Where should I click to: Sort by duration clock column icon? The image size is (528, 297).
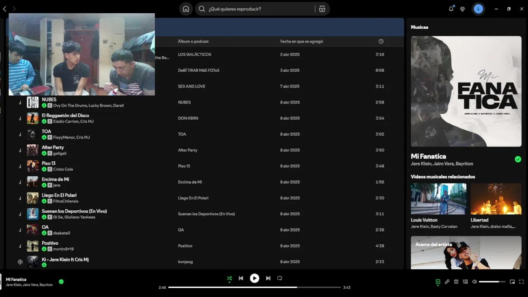tap(381, 41)
